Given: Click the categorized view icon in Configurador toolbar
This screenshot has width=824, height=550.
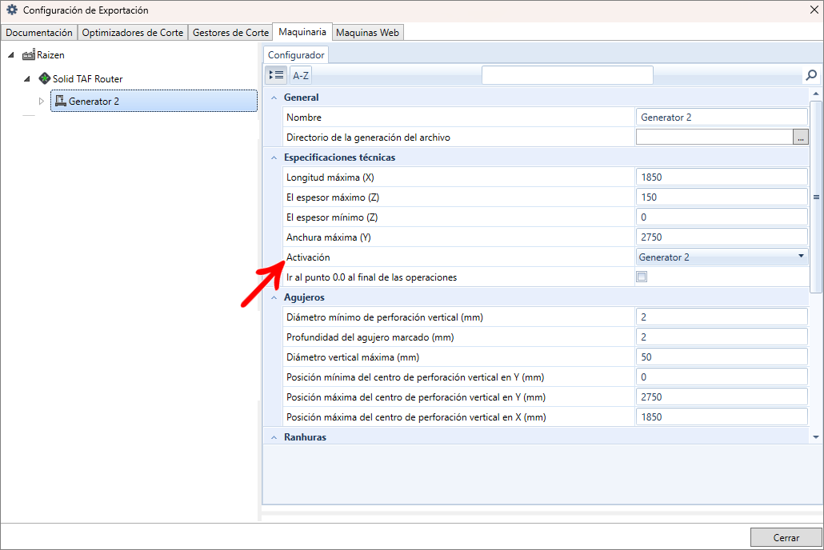Looking at the screenshot, I should (x=276, y=75).
